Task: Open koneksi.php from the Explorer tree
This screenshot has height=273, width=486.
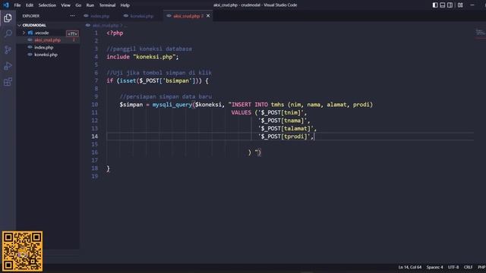Action: click(46, 55)
